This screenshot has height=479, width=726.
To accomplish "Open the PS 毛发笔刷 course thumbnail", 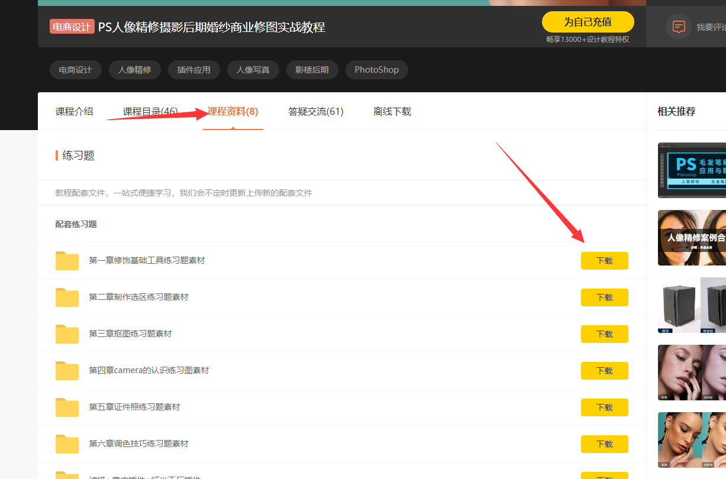I will 692,170.
